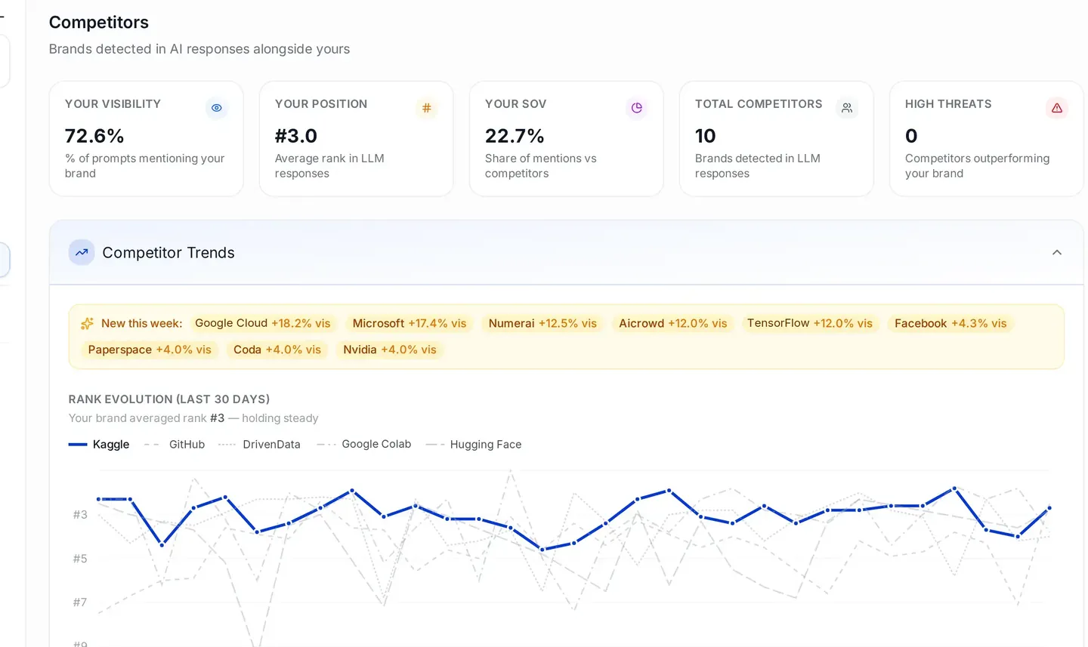
Task: Toggle Hugging Face series in chart legend
Action: tap(474, 445)
